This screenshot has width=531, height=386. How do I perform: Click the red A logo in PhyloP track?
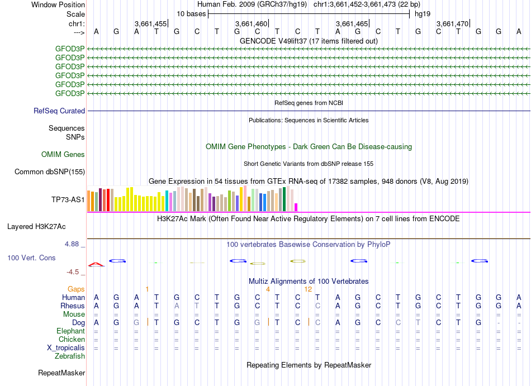97,265
